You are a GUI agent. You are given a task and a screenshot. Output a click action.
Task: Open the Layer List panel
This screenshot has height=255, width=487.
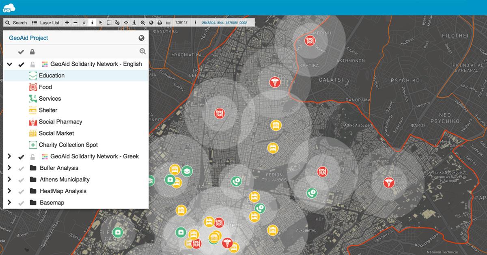click(x=45, y=23)
